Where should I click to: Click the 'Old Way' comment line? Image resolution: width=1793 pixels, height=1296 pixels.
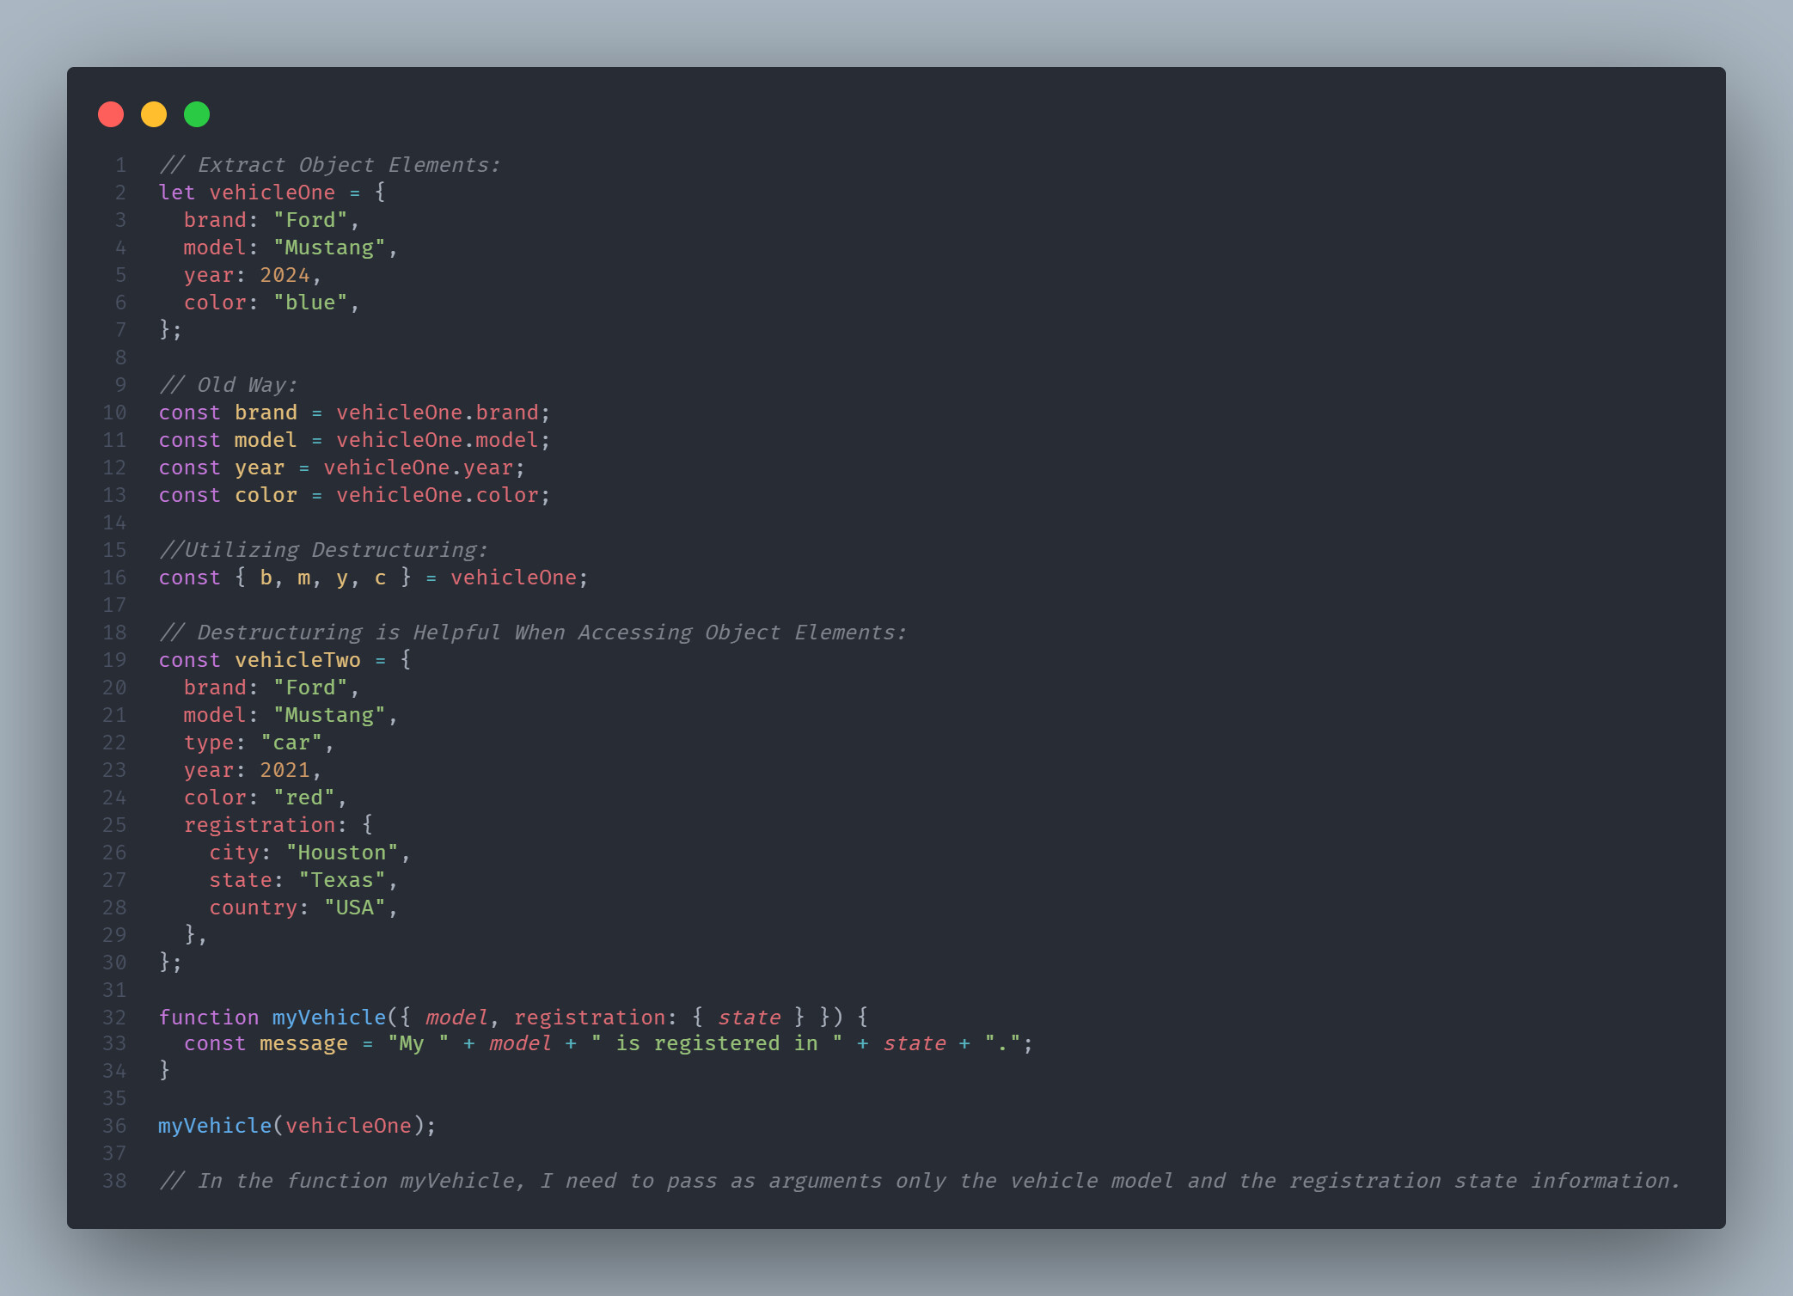pyautogui.click(x=228, y=385)
